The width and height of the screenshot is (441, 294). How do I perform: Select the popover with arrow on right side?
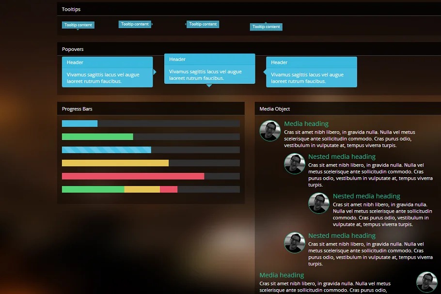pyautogui.click(x=107, y=72)
